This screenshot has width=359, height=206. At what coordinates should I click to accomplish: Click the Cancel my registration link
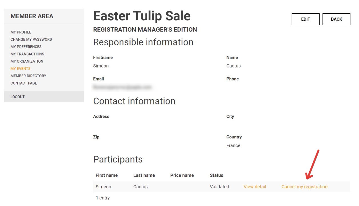(304, 187)
